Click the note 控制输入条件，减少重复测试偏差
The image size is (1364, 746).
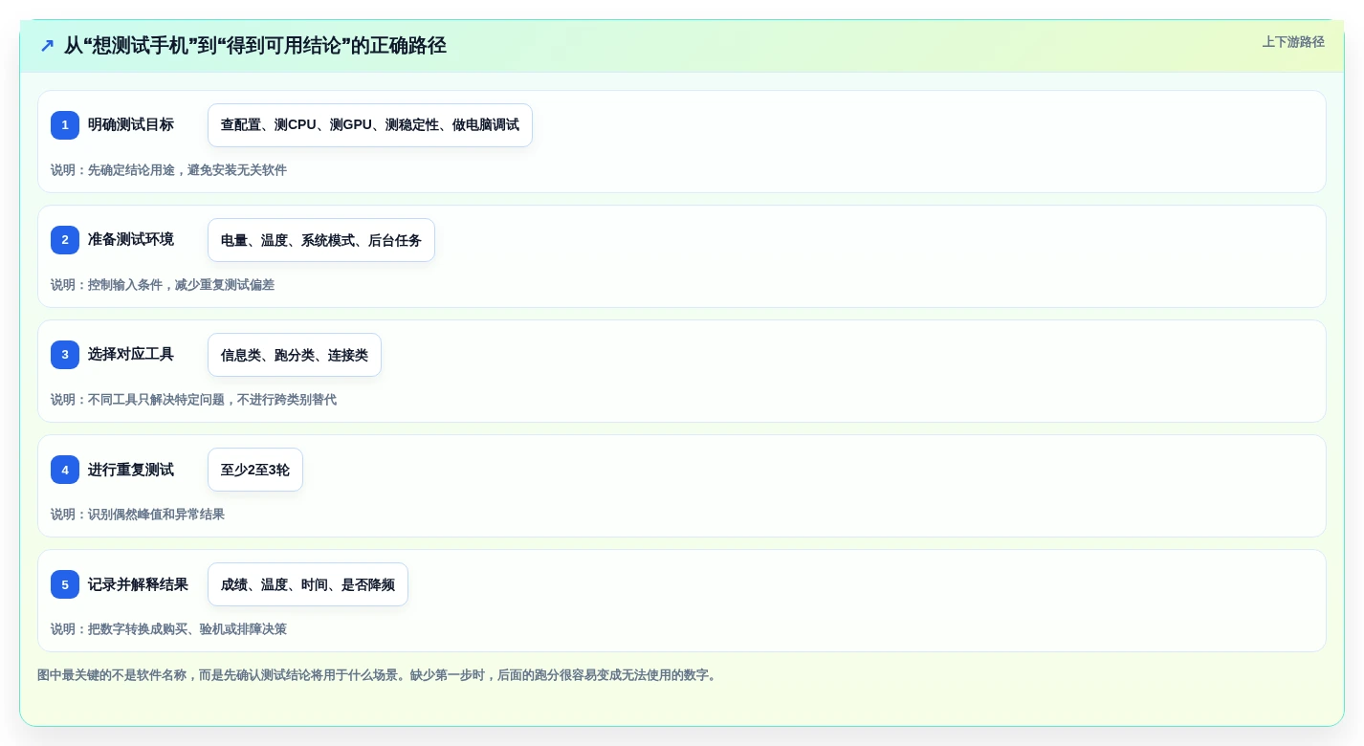[163, 285]
